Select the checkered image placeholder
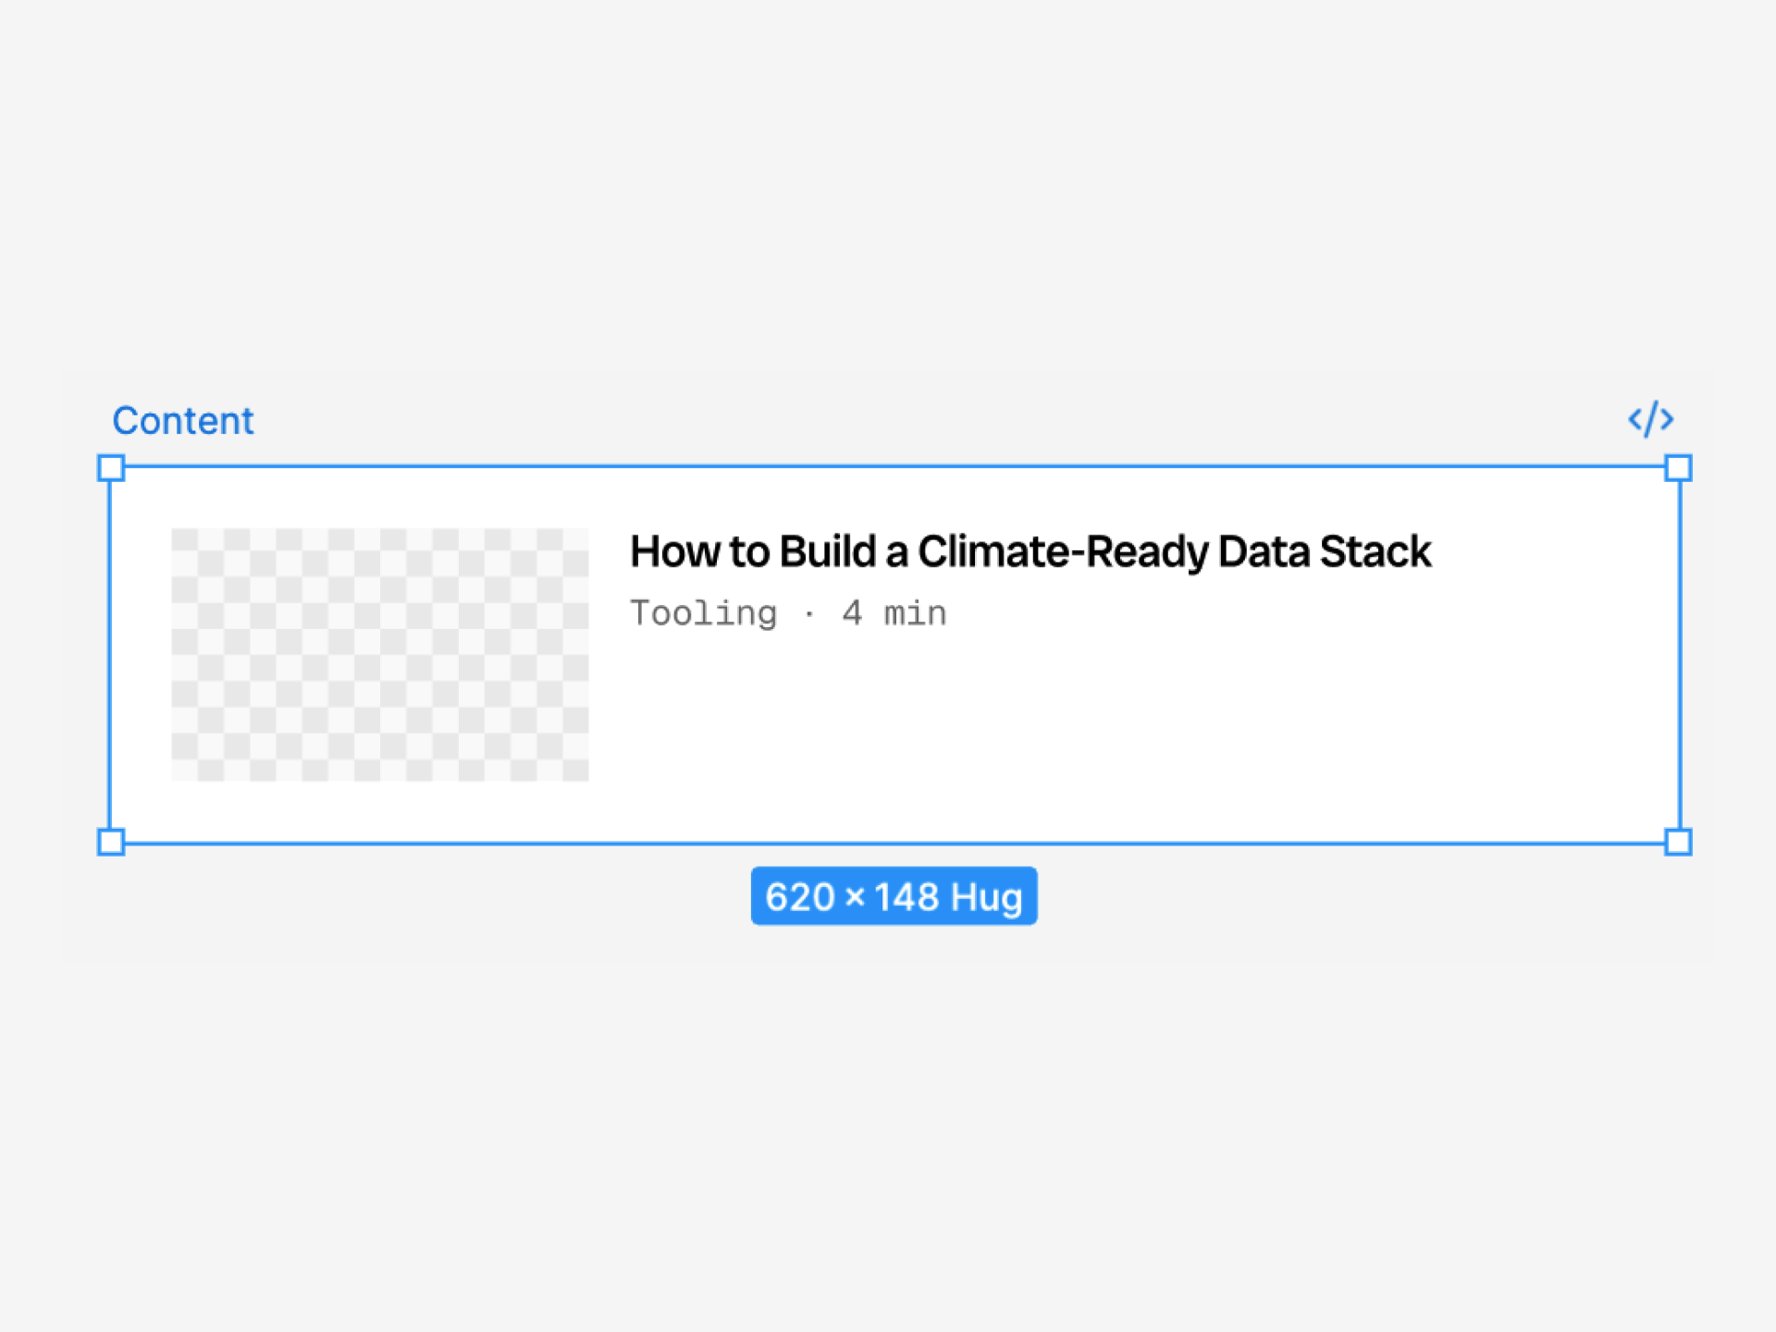This screenshot has width=1776, height=1332. tap(379, 654)
